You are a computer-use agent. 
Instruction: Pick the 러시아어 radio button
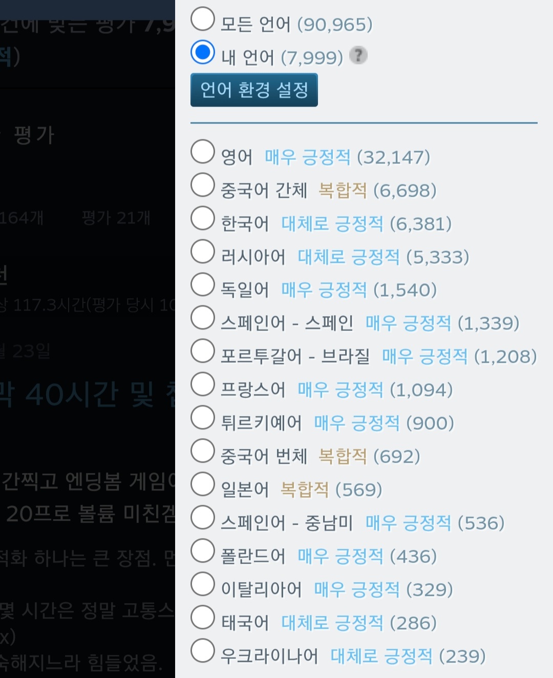(x=203, y=252)
